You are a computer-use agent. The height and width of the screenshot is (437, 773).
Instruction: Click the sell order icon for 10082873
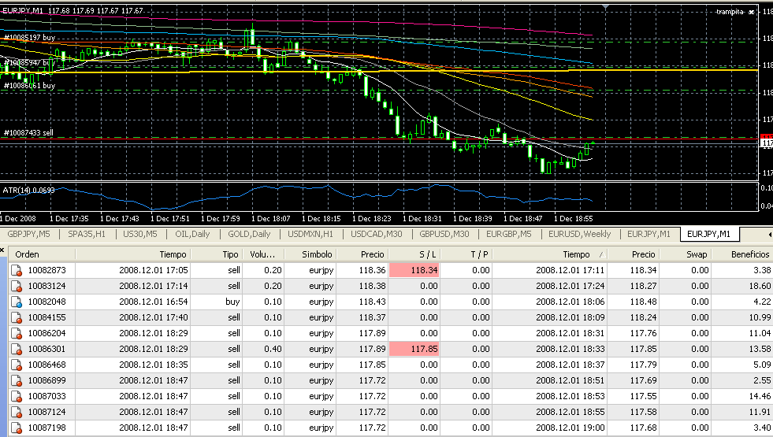[15, 270]
